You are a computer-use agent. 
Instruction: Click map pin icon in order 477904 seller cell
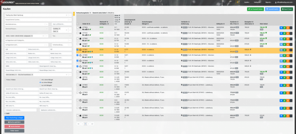click(181, 28)
